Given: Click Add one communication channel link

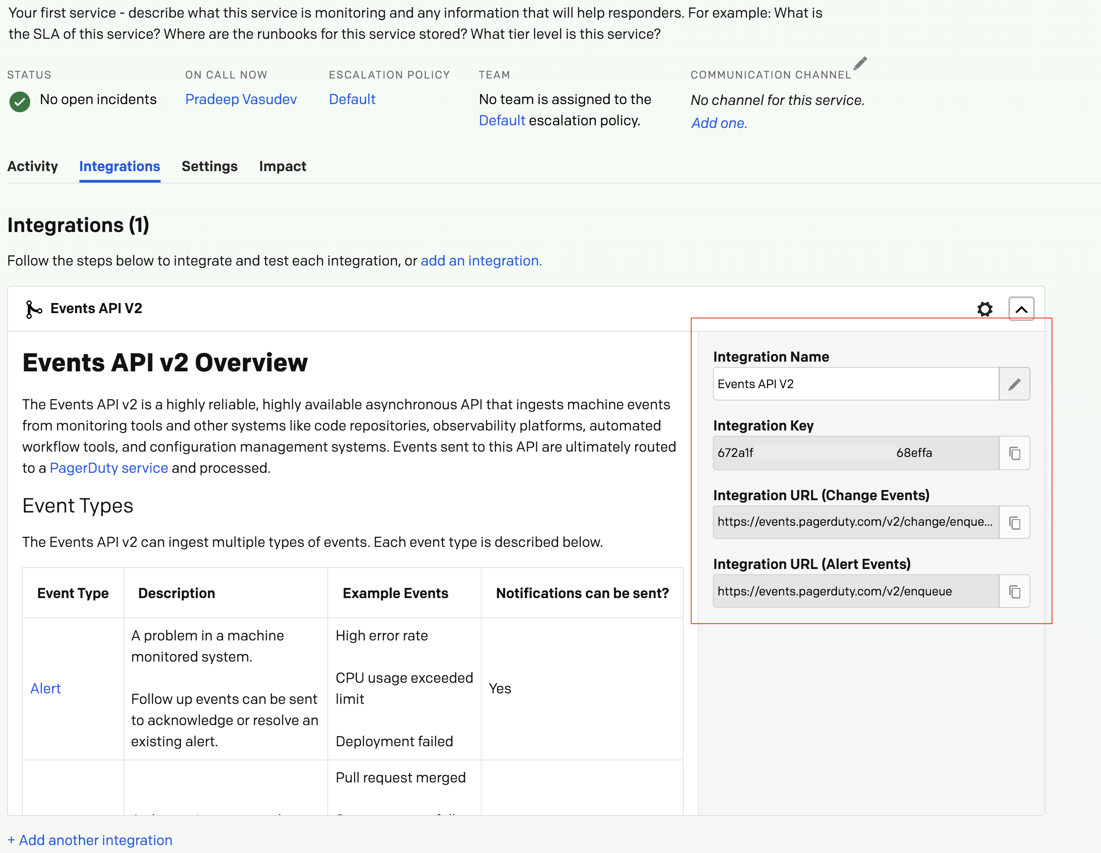Looking at the screenshot, I should (x=719, y=123).
